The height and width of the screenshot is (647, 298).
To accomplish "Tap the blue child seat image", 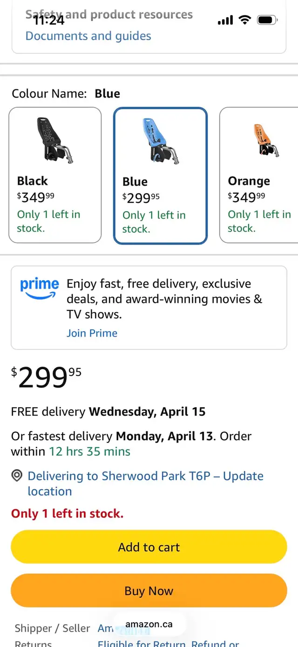I will 160,141.
